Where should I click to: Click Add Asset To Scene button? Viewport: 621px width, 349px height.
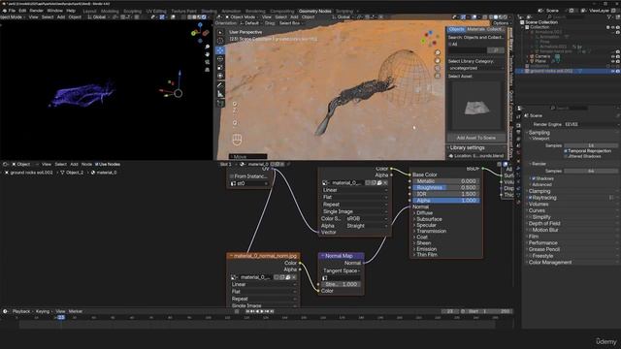point(476,138)
